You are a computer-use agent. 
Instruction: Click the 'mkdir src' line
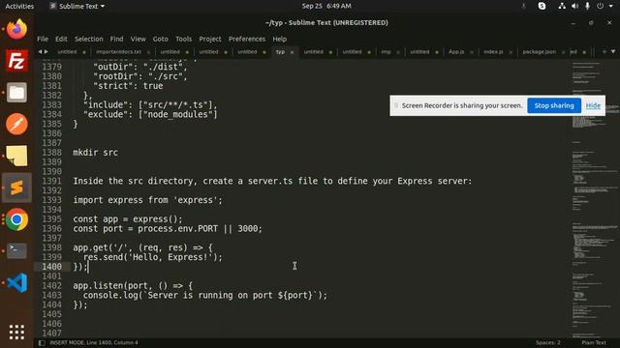point(95,153)
